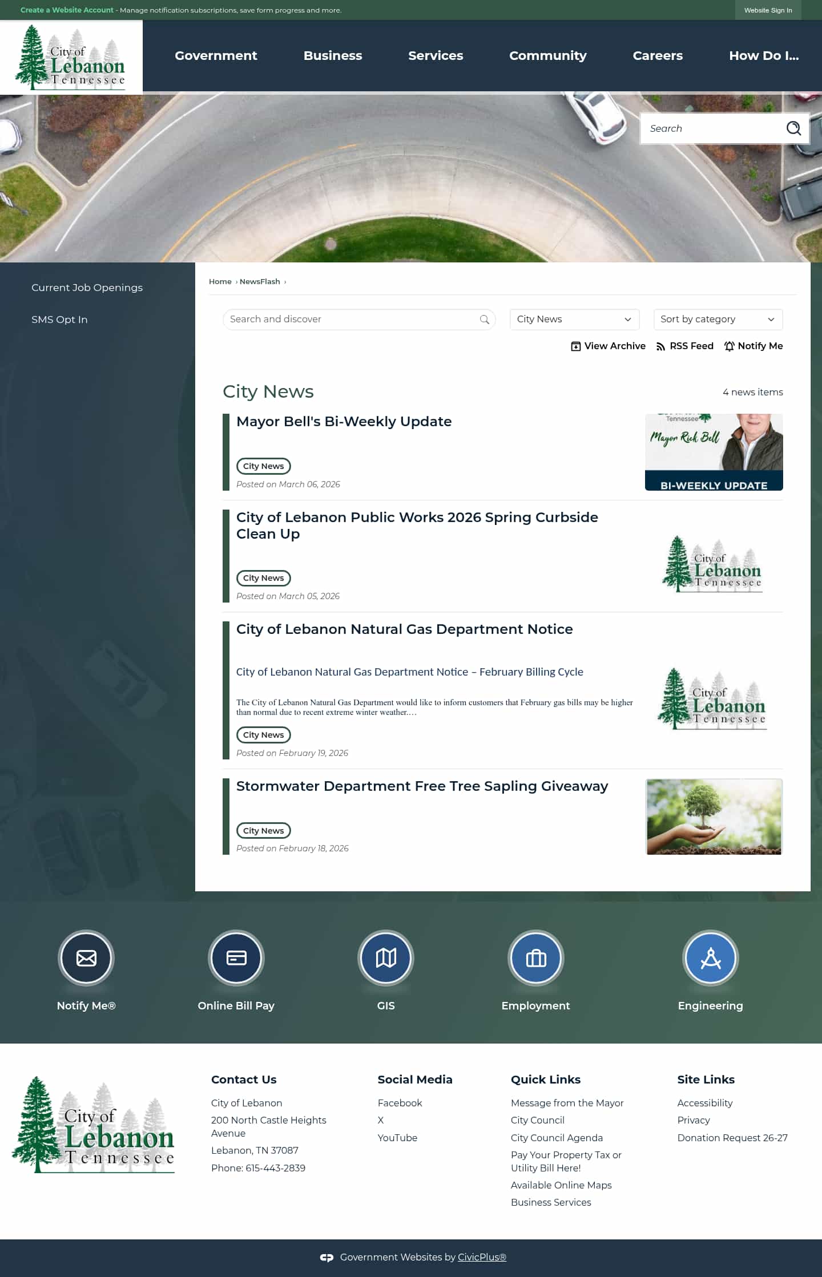Click '4 news items' count text

pyautogui.click(x=752, y=392)
